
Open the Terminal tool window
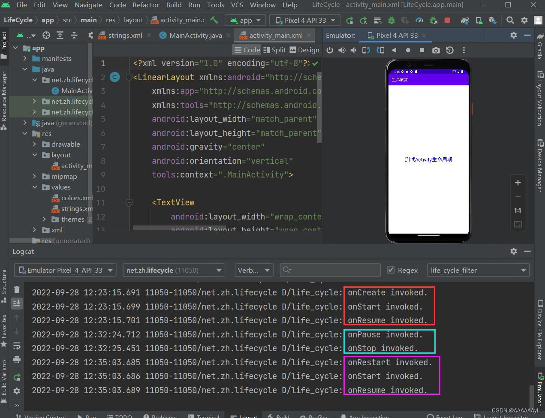[203, 416]
